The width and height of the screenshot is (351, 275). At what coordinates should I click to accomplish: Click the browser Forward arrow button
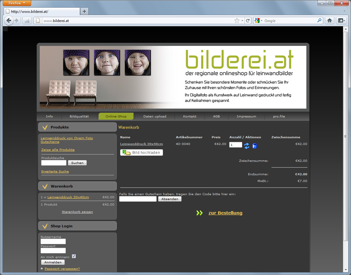coord(17,20)
